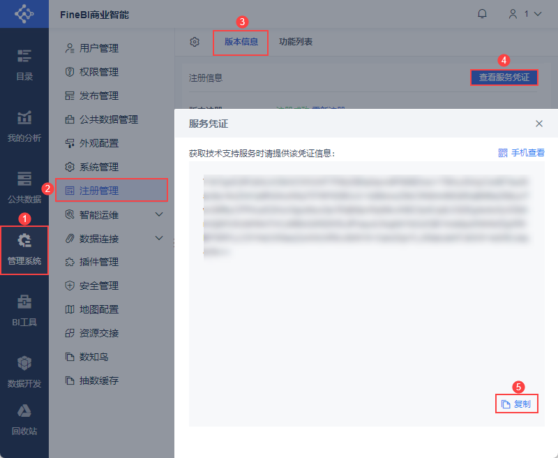Switch to the 版本信息 tab

coord(241,42)
